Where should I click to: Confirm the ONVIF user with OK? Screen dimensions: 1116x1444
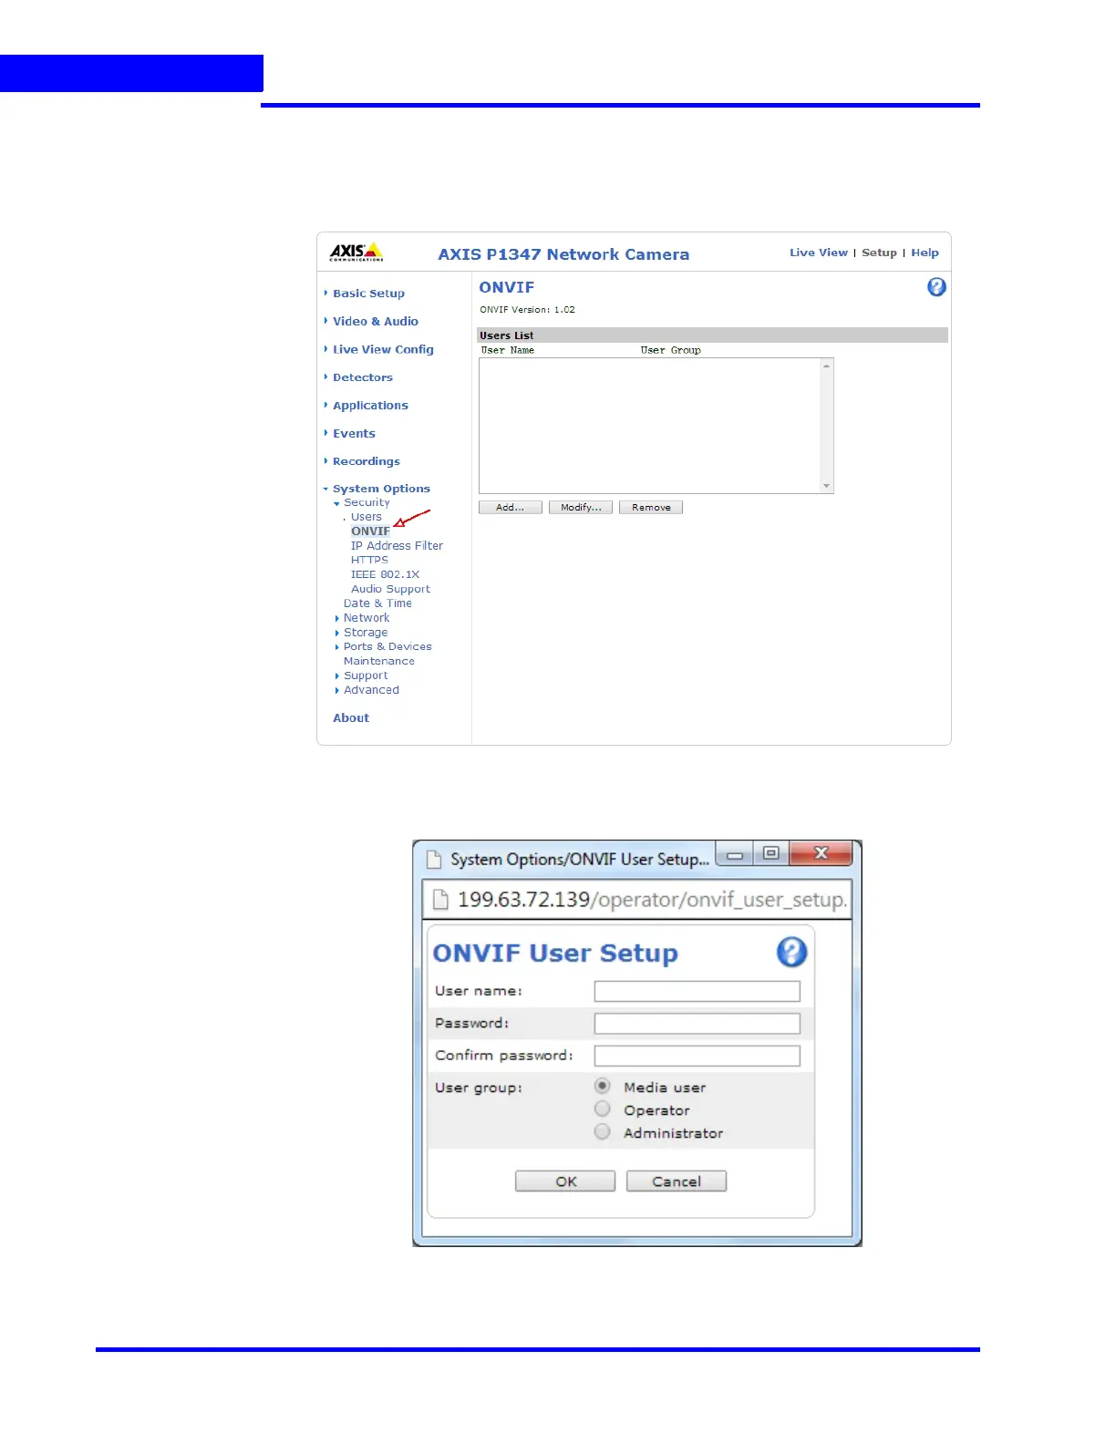click(x=565, y=1181)
